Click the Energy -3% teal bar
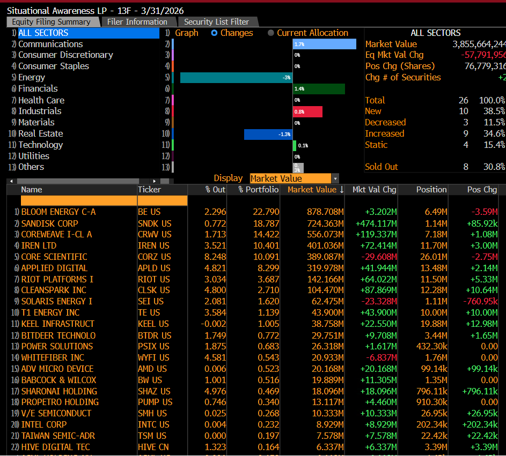 point(236,78)
